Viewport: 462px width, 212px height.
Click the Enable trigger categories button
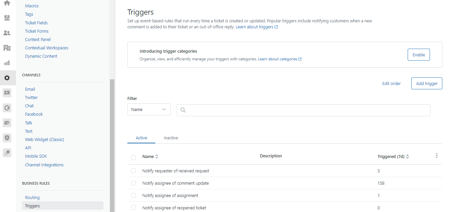419,55
